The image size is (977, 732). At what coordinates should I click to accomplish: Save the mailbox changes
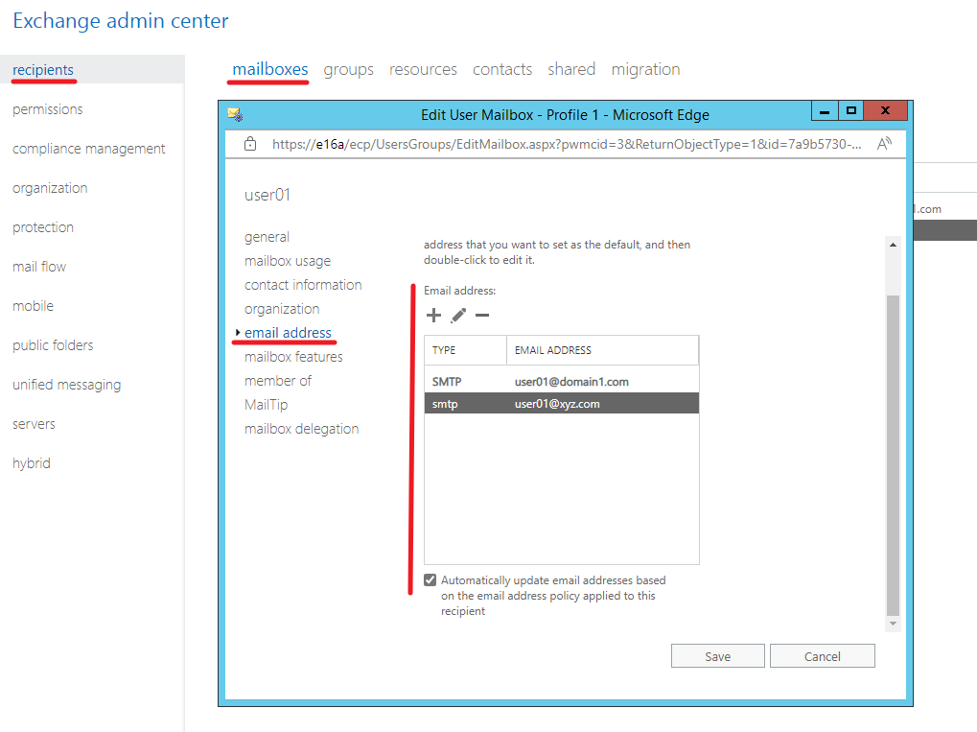718,656
